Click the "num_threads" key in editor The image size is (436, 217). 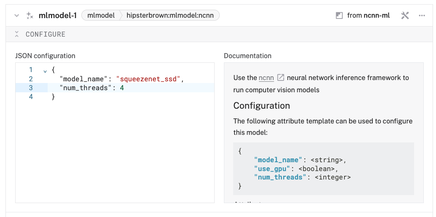click(x=85, y=88)
